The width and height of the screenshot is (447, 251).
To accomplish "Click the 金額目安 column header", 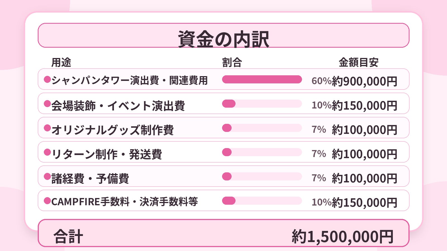I will [x=358, y=62].
